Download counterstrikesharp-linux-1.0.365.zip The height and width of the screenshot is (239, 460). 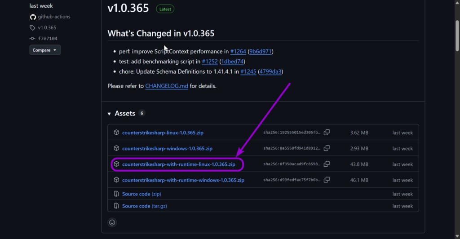[163, 133]
